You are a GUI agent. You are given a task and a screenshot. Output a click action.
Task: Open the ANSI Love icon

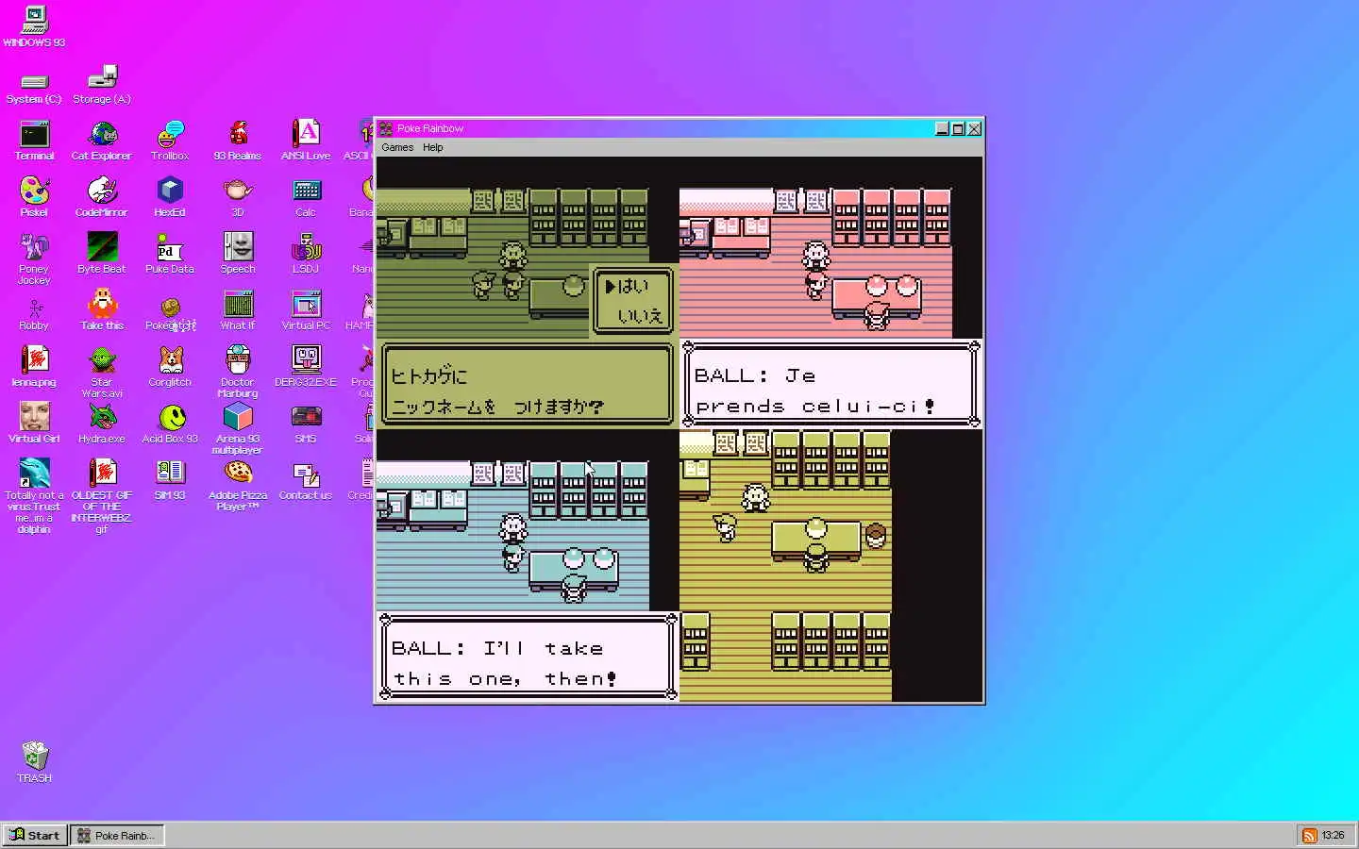click(x=306, y=141)
